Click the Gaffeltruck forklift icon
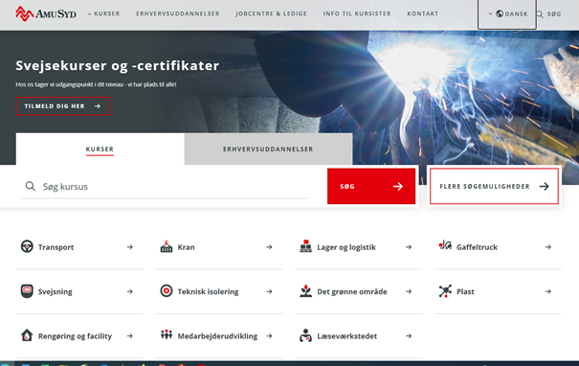Viewport: 579px width, 366px height. click(445, 245)
